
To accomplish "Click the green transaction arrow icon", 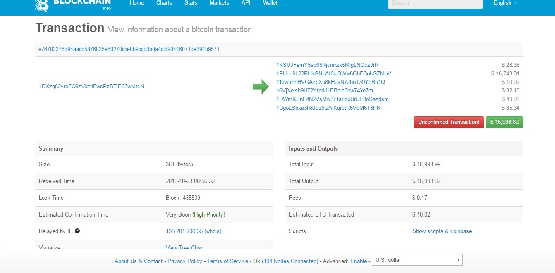I will (x=261, y=87).
